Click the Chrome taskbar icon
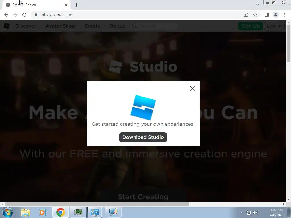Screen dimensions: 291x218 click(60, 212)
